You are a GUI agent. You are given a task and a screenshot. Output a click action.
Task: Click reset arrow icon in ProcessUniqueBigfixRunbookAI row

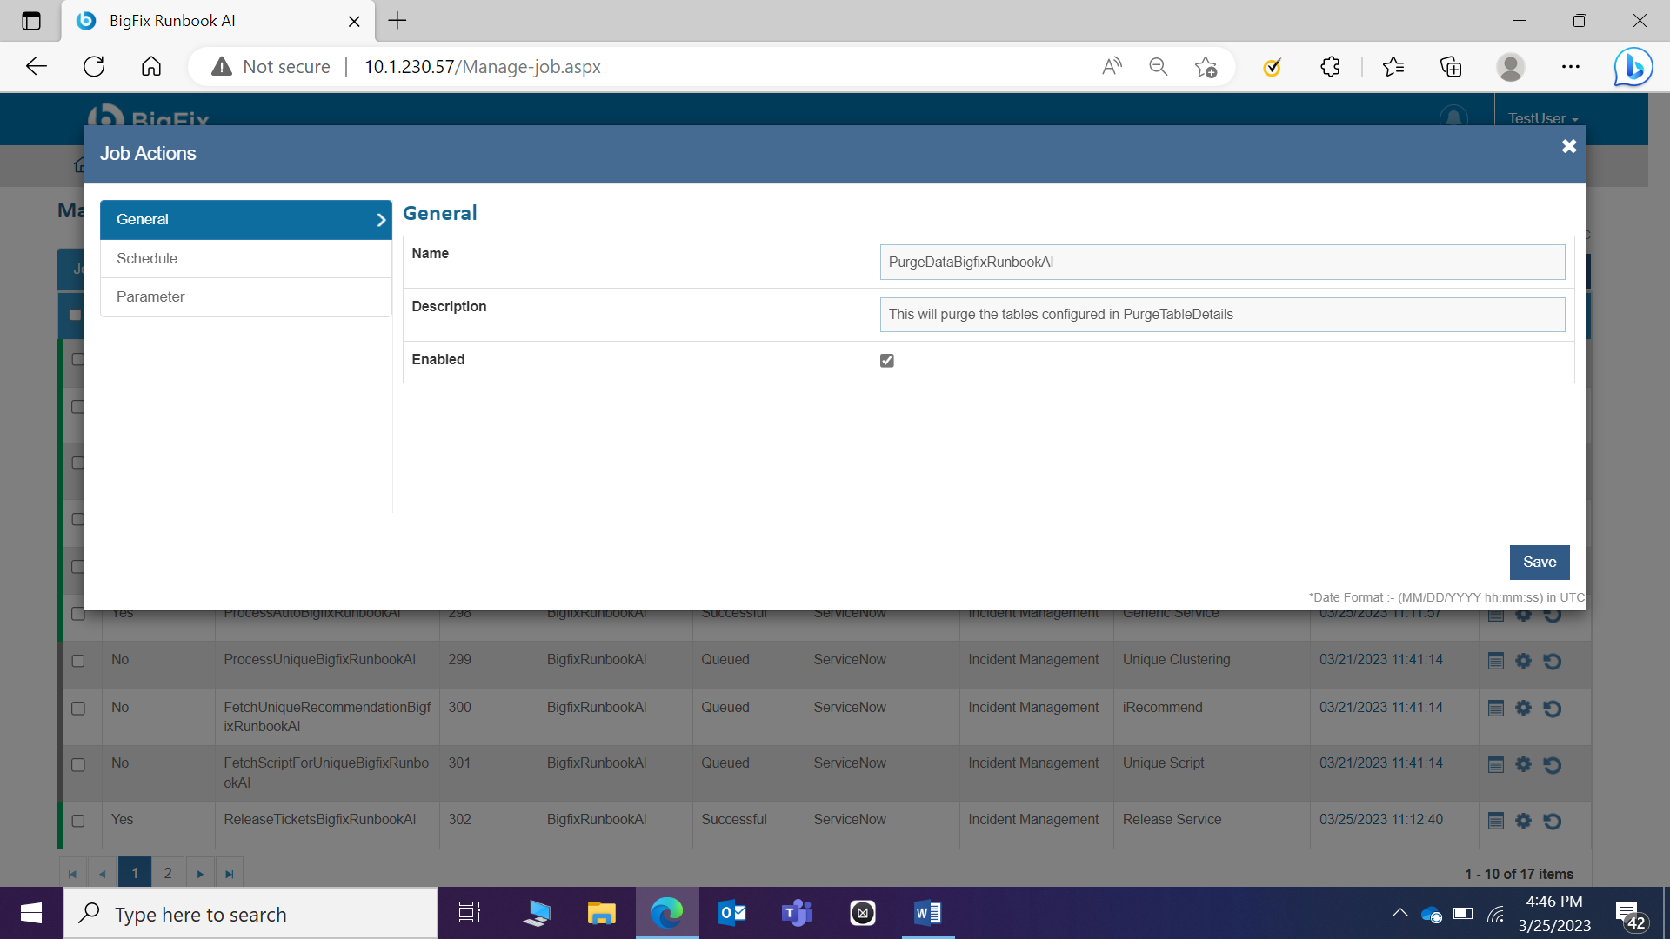[1552, 661]
